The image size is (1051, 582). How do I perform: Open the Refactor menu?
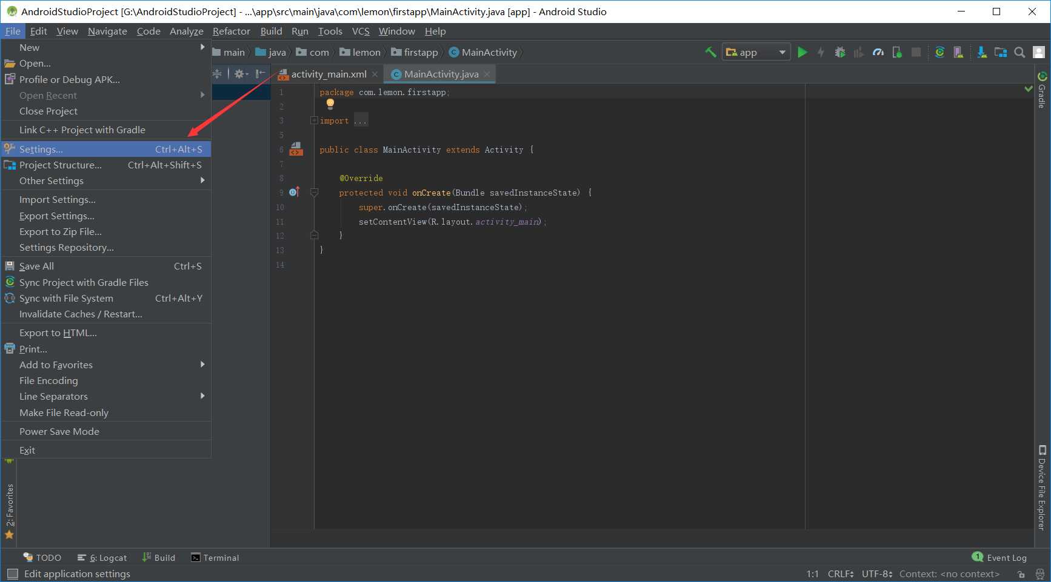(231, 31)
